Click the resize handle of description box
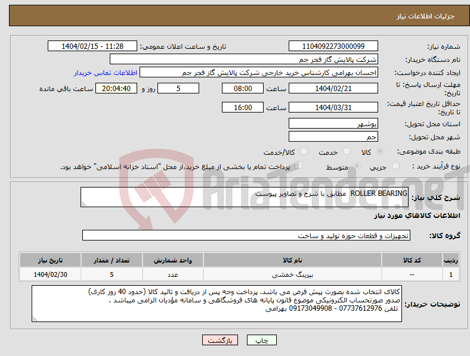 (x=84, y=204)
